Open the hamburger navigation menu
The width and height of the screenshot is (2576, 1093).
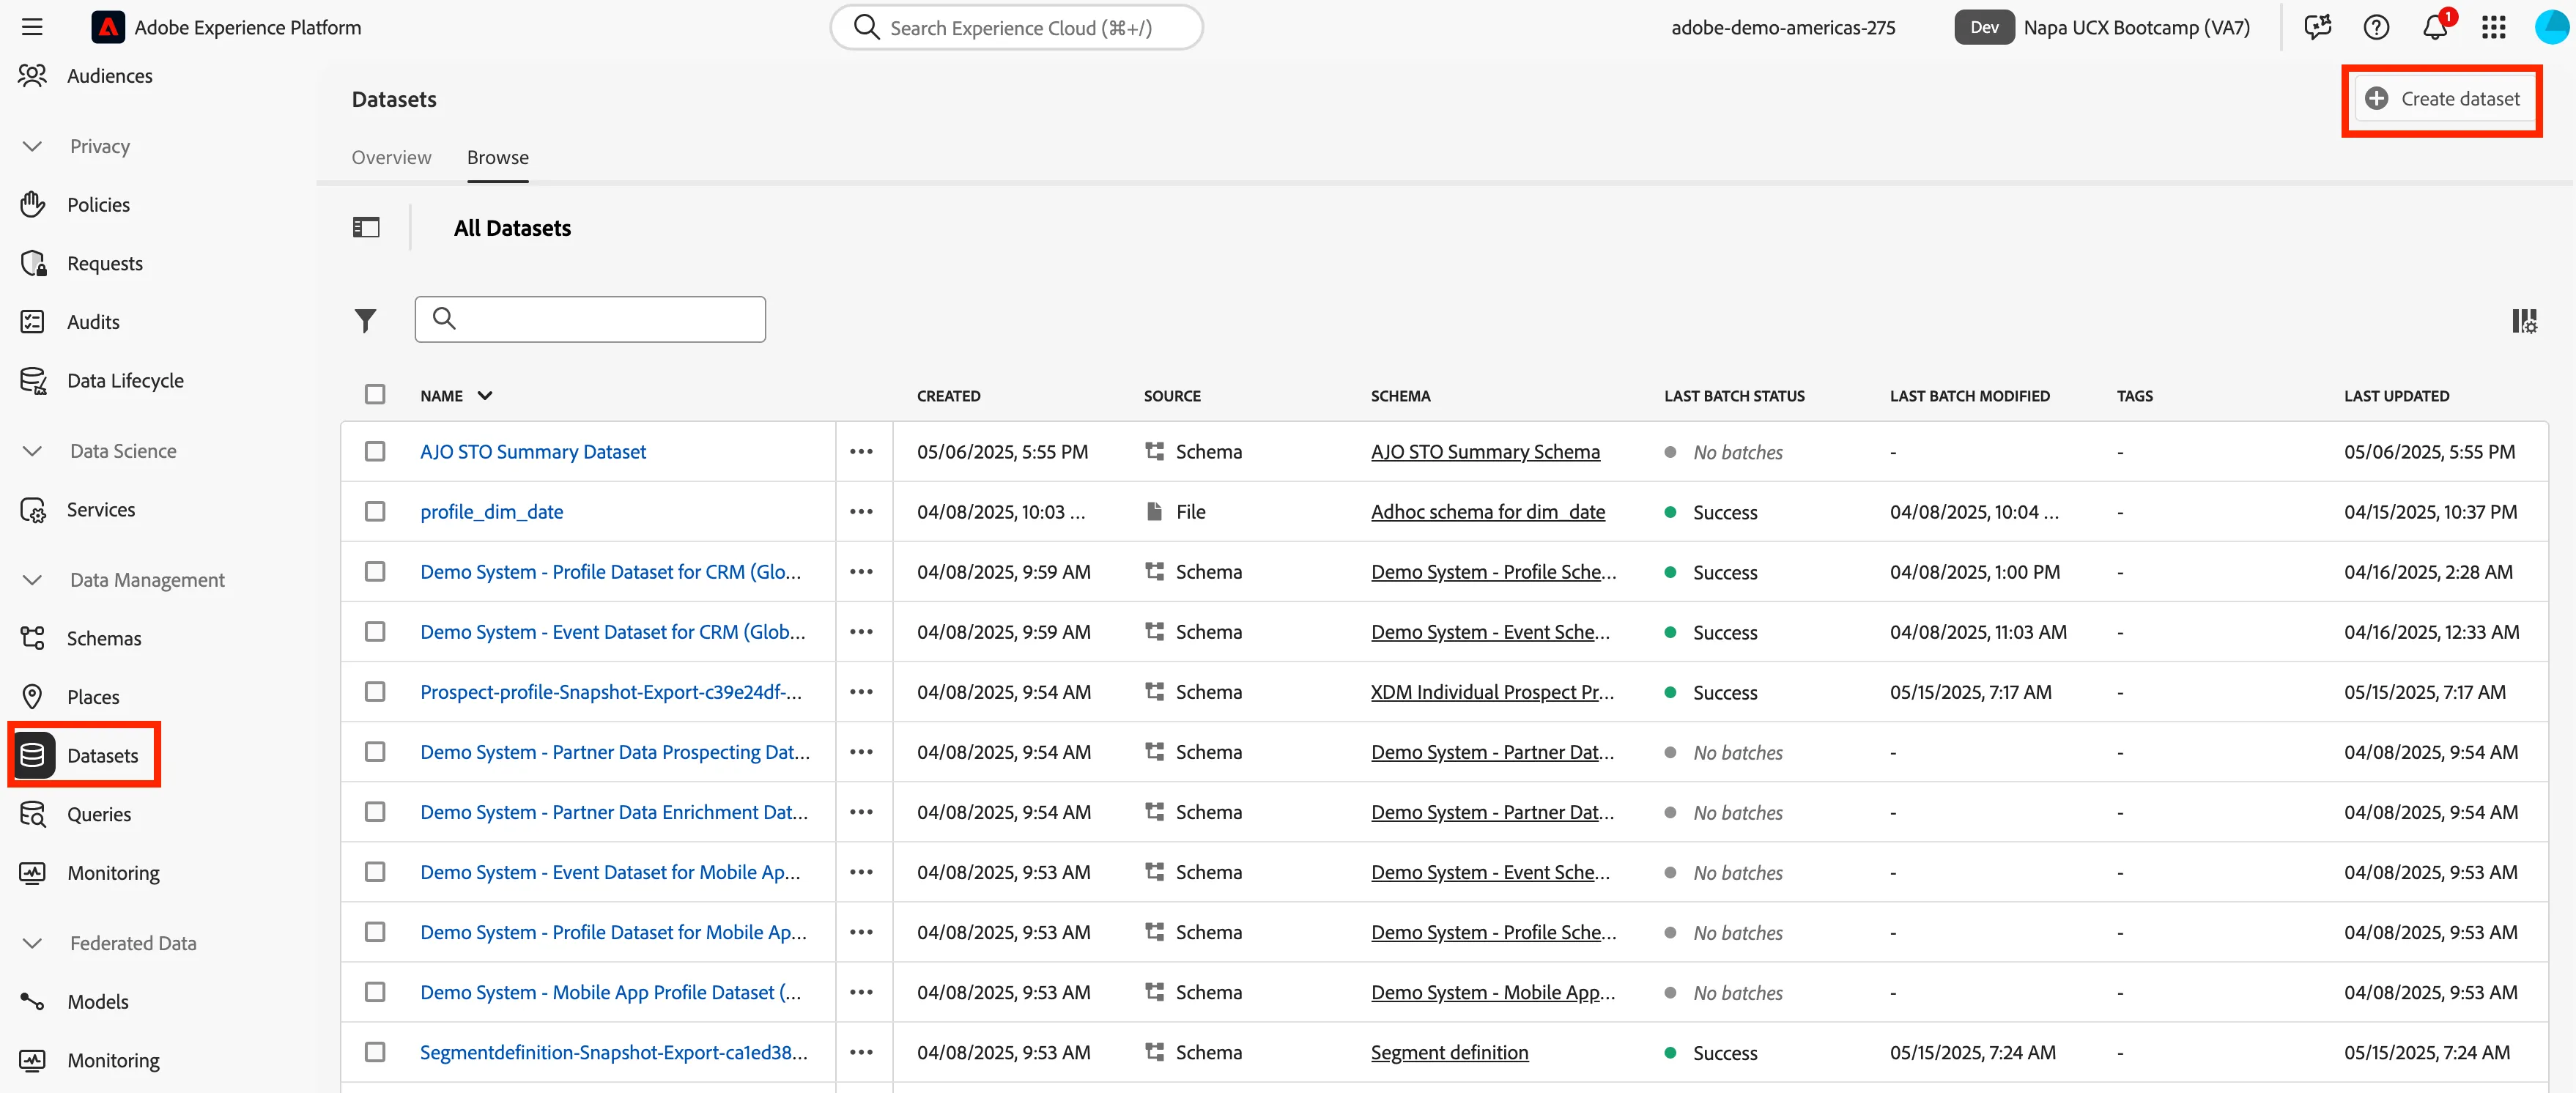[x=32, y=27]
